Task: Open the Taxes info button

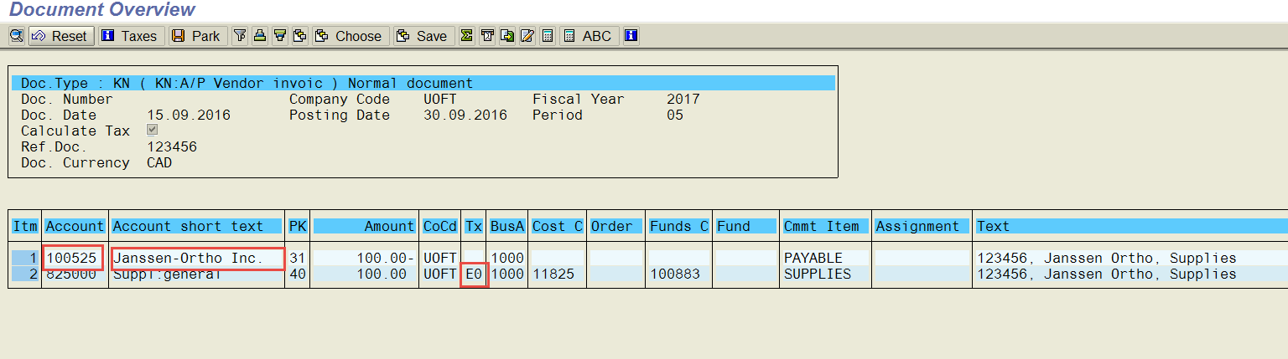Action: click(129, 36)
